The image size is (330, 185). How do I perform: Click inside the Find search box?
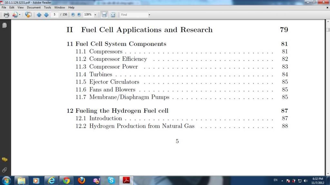tap(133, 15)
